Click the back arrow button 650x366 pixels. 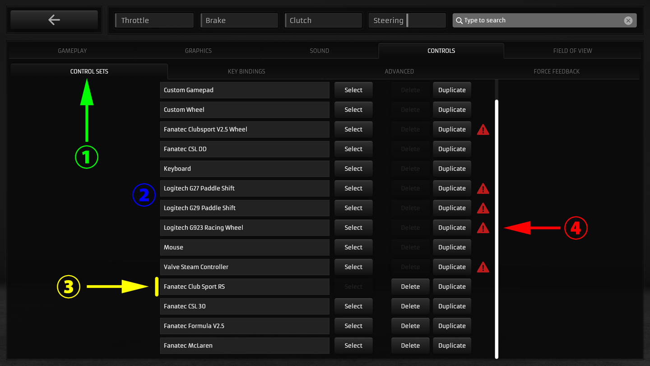point(54,20)
